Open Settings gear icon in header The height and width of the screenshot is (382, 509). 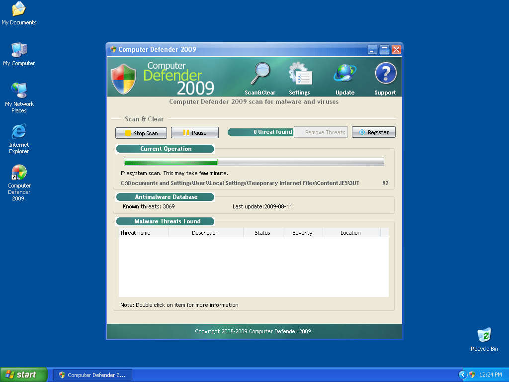tap(300, 76)
